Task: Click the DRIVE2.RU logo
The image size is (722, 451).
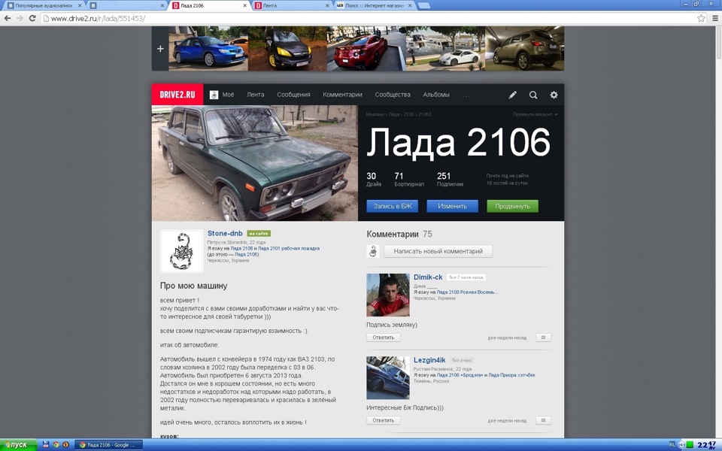Action: (177, 95)
